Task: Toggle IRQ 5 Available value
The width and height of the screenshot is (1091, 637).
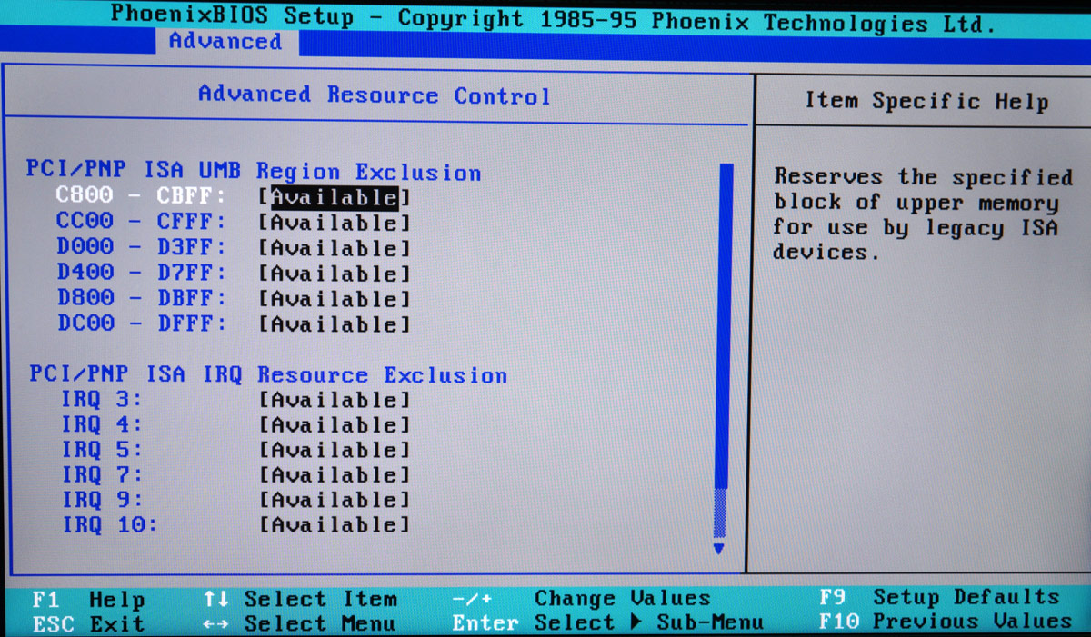Action: point(334,450)
